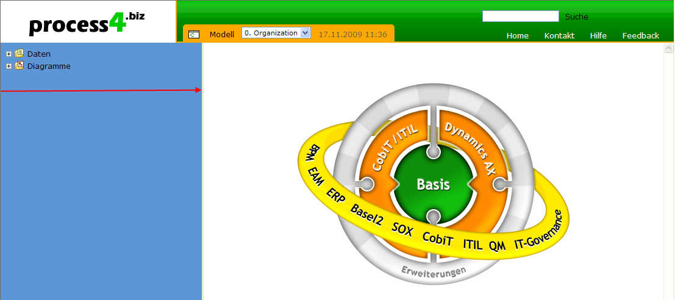Click the IT-Governance label on ring

pos(538,230)
